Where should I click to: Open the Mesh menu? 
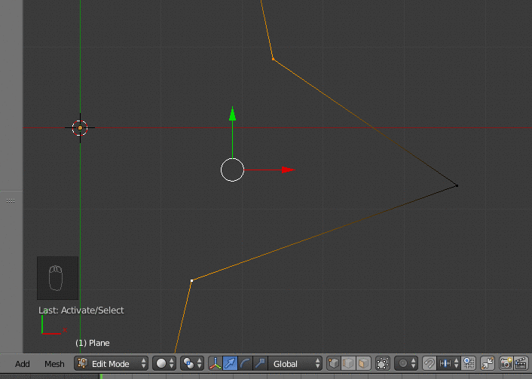coord(54,364)
